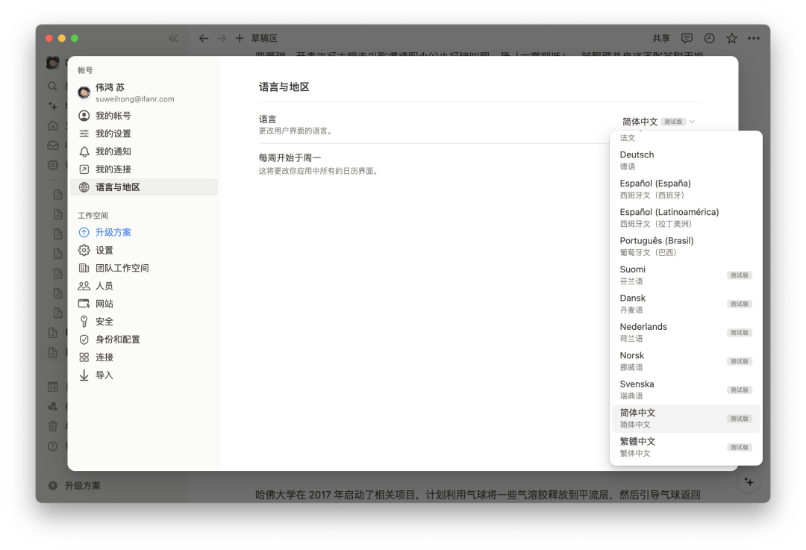Screen dimensions: 806x550
Task: Open the page history clock icon
Action: (710, 38)
